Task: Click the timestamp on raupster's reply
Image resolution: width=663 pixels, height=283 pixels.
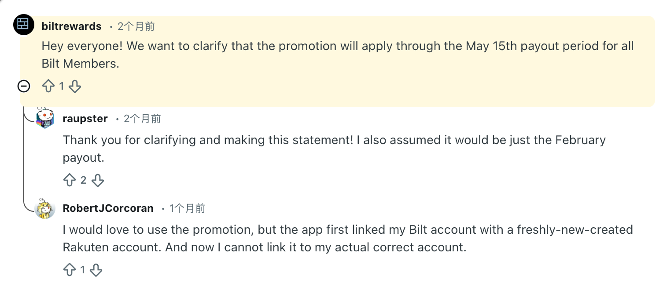Action: click(142, 119)
